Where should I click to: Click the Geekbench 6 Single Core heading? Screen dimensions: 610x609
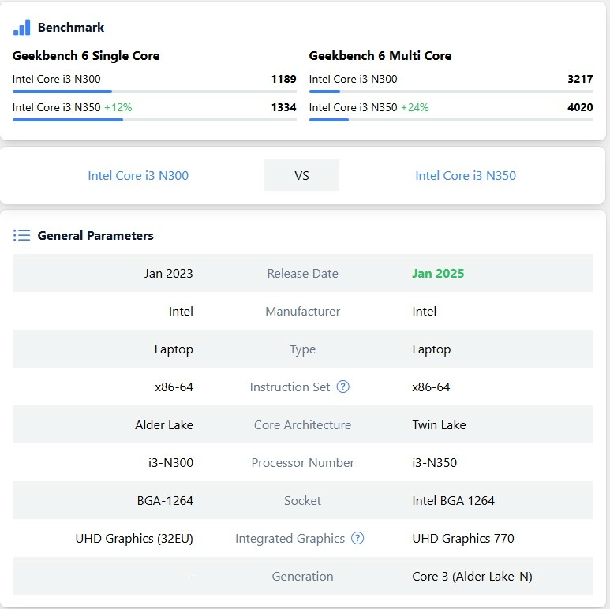tap(86, 56)
